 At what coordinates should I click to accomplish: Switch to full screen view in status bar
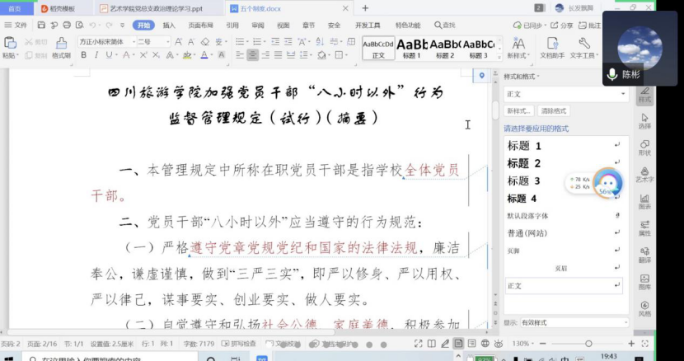coord(418,344)
